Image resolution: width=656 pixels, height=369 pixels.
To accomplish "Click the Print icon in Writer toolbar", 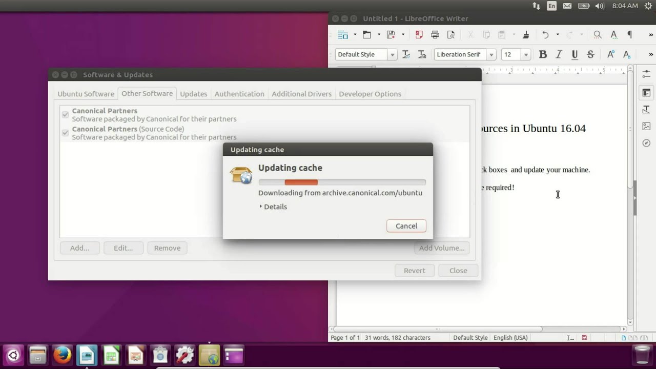I will (435, 35).
